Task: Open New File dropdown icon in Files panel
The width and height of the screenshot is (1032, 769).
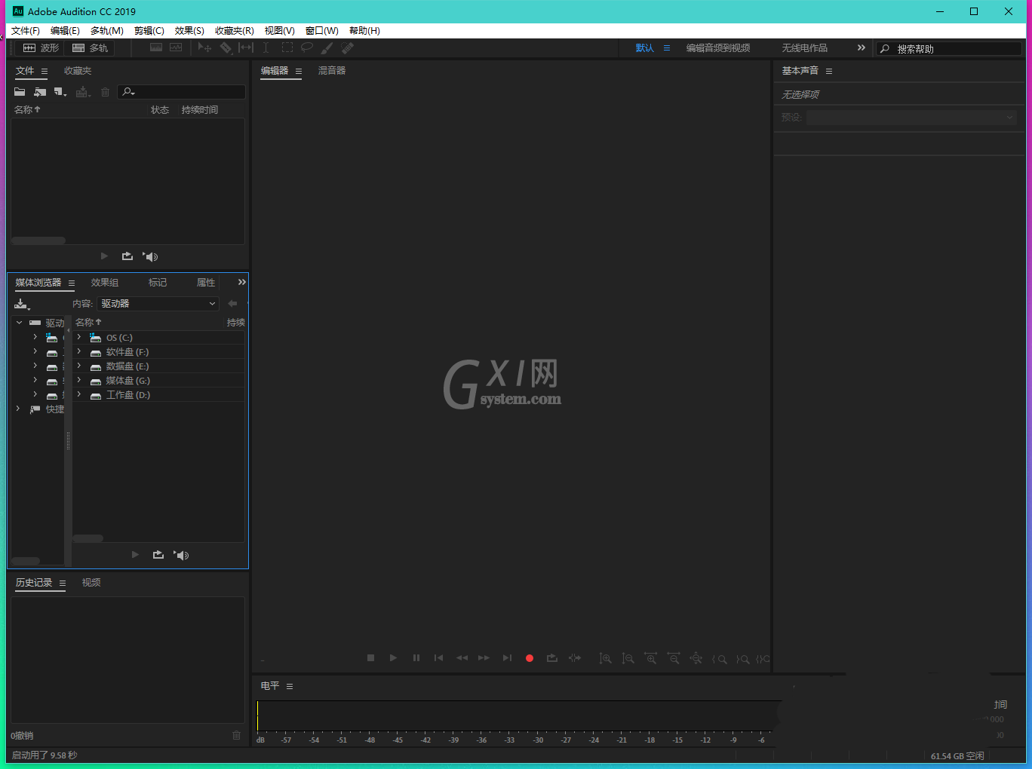Action: [60, 92]
